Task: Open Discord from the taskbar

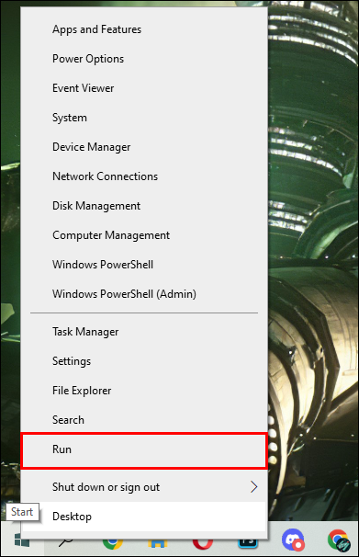Action: point(293,540)
